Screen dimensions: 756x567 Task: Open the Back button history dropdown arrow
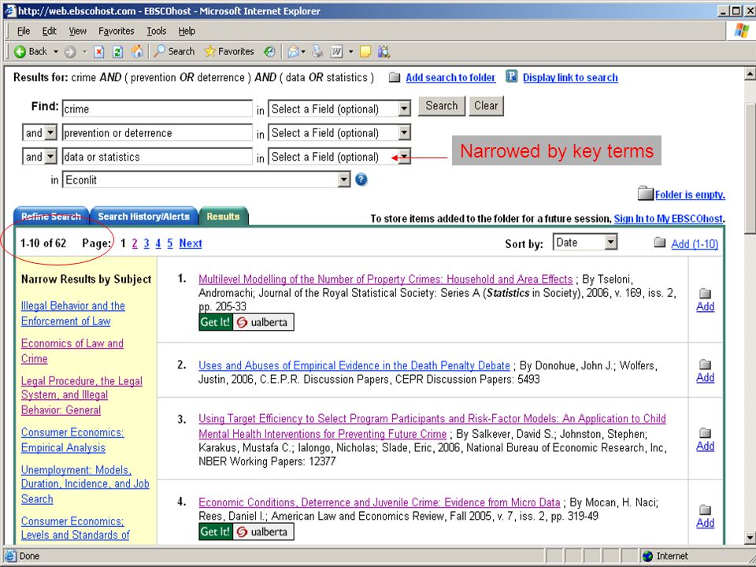[x=56, y=52]
